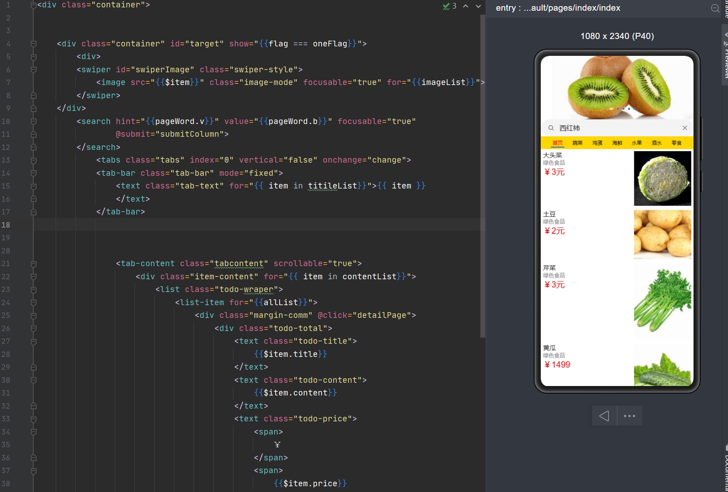This screenshot has height=492, width=728.
Task: Clear the search box with the X icon
Action: pyautogui.click(x=684, y=128)
